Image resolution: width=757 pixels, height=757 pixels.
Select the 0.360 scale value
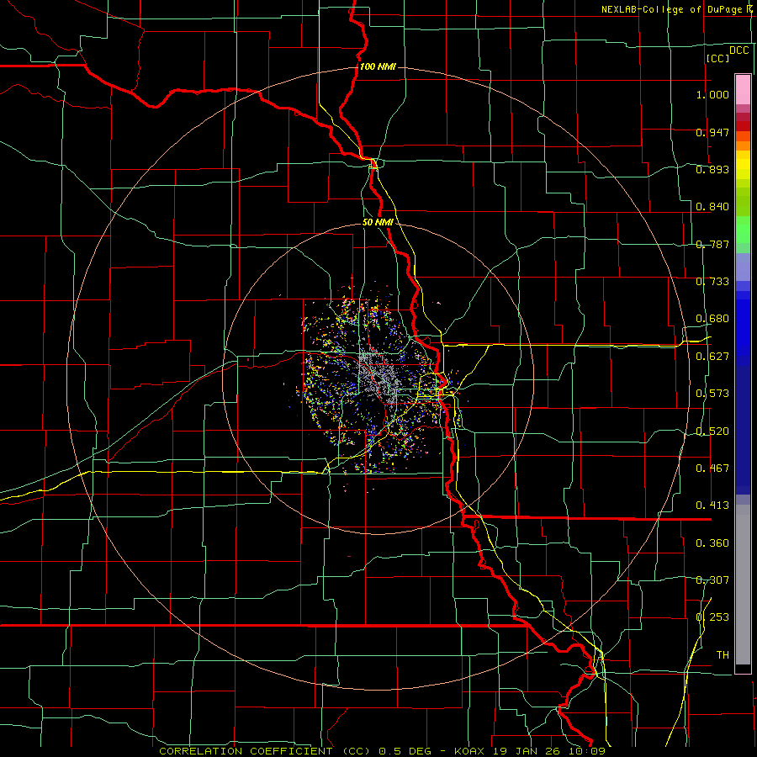712,543
